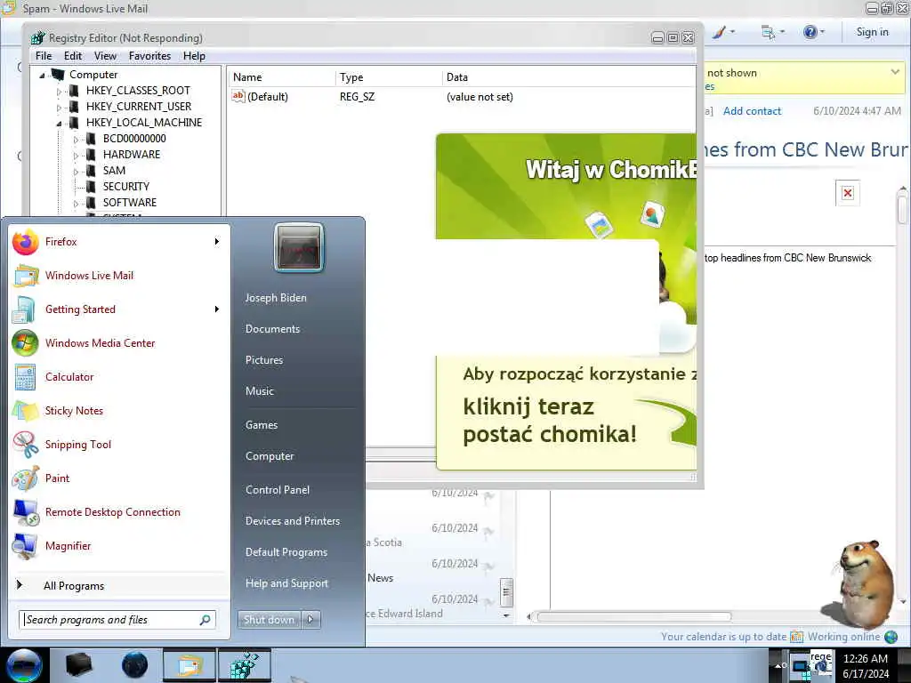Click the paintbrush icon in Live Mail toolbar
911x683 pixels.
tap(719, 32)
